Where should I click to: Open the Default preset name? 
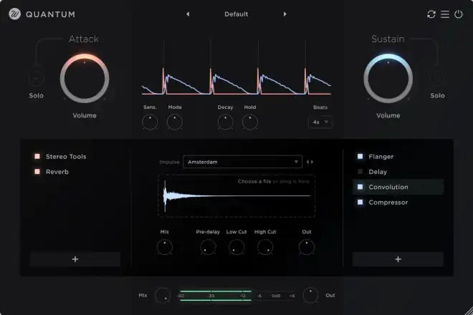click(x=236, y=14)
